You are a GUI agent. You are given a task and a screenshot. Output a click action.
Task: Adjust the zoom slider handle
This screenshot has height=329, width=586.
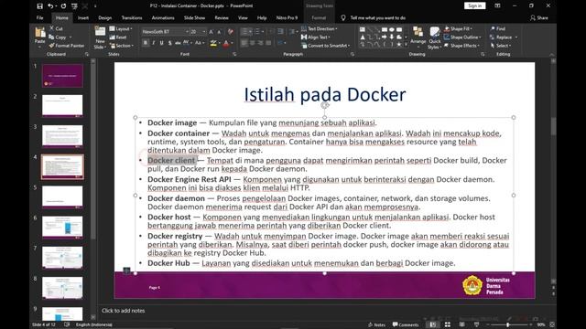click(508, 324)
